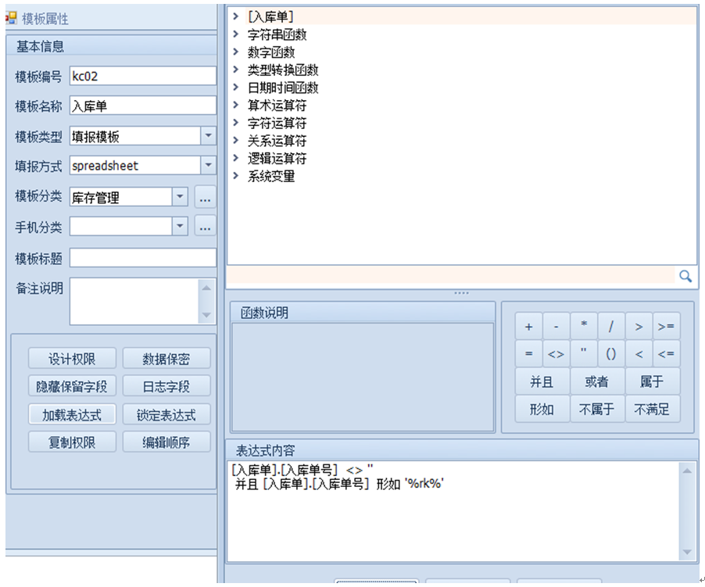Image resolution: width=705 pixels, height=587 pixels.
Task: Click the 模板标题 input field
Action: (142, 258)
